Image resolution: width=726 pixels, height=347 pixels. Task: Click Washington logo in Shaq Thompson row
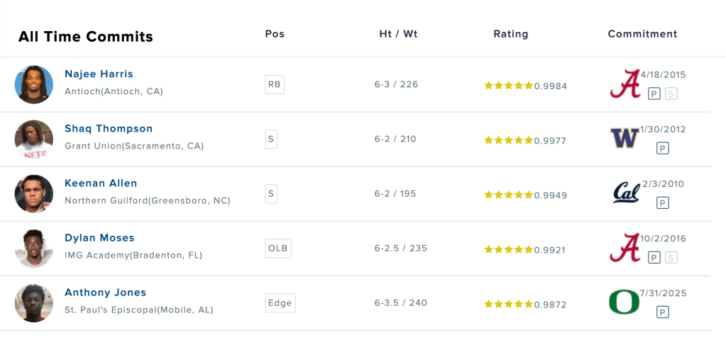coord(625,138)
